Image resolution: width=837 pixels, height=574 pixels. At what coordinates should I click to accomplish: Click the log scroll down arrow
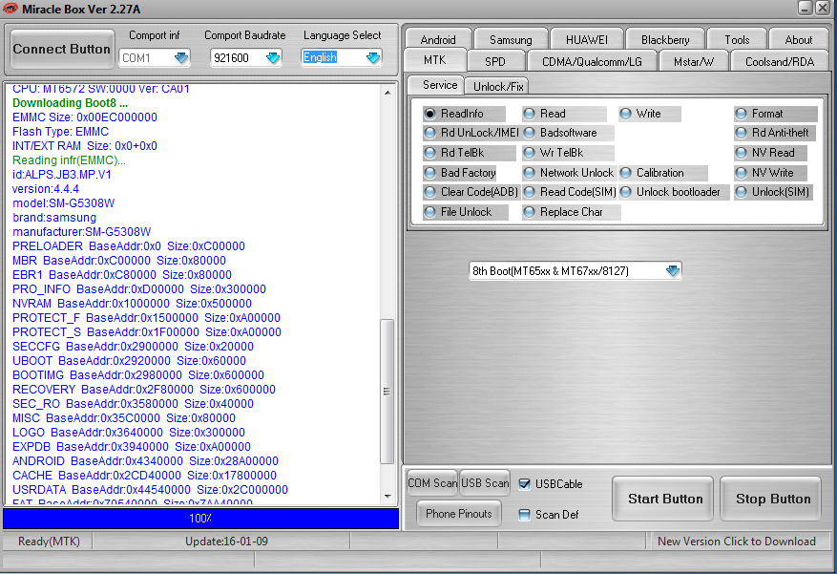click(x=387, y=497)
